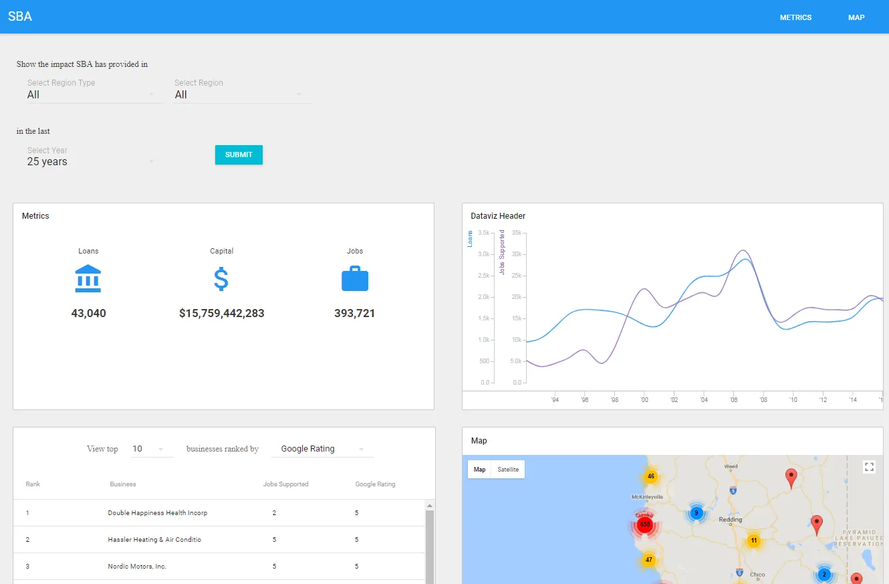Toggle the map back to Map view

pos(479,470)
